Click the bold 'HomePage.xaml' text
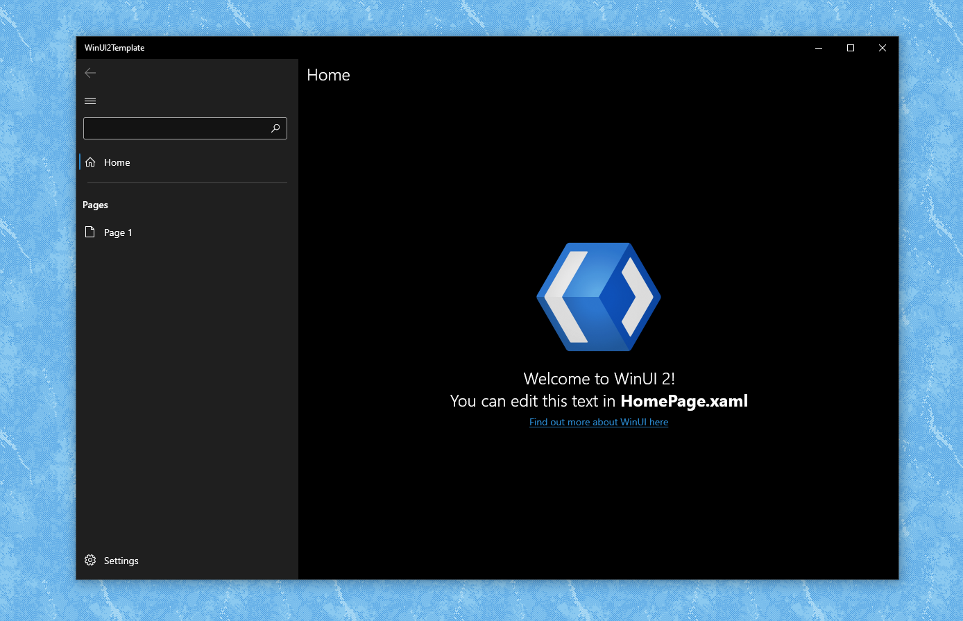 [684, 401]
